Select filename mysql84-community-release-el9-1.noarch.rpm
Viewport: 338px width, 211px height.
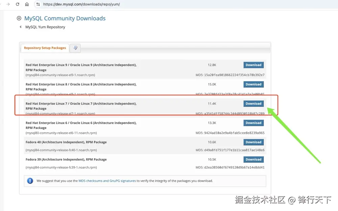[61, 75]
